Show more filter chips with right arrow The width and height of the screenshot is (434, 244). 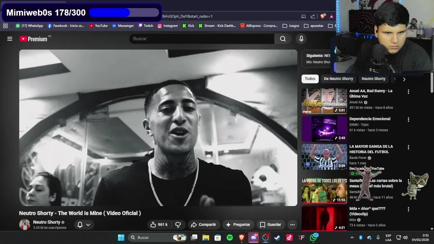(x=404, y=79)
